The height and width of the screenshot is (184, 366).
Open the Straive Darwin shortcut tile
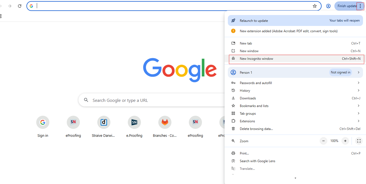104,123
